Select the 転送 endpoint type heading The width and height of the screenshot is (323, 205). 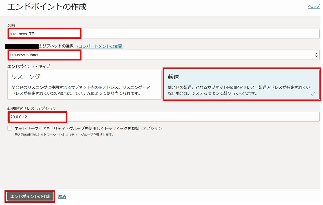(x=174, y=77)
